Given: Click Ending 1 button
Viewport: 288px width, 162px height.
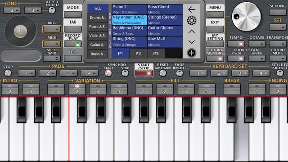Looking at the screenshot, I should pyautogui.click(x=257, y=89).
